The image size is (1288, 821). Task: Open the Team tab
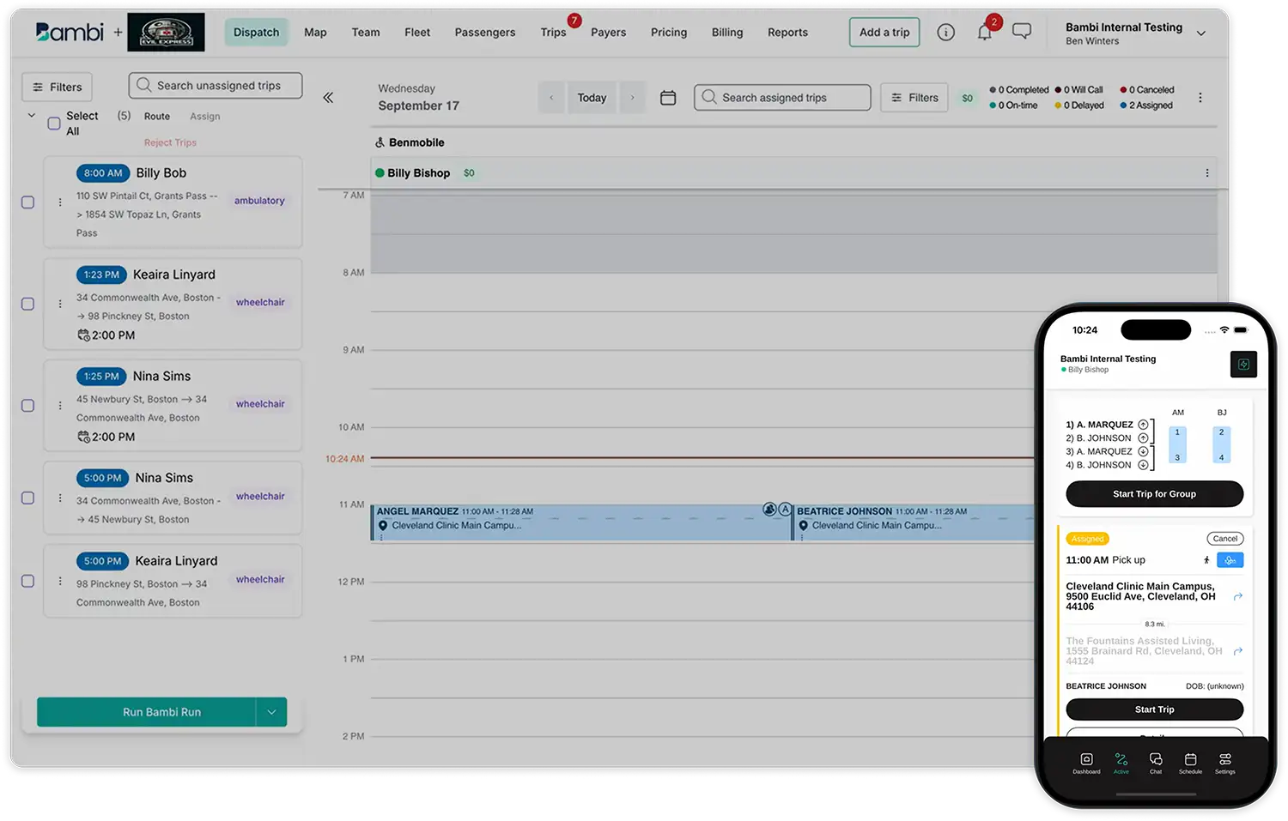[x=366, y=33]
